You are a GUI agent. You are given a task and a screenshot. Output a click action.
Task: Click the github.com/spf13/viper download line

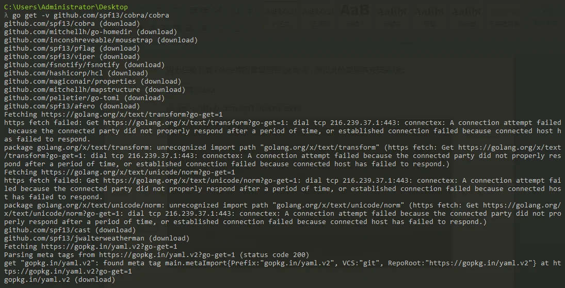click(x=72, y=57)
